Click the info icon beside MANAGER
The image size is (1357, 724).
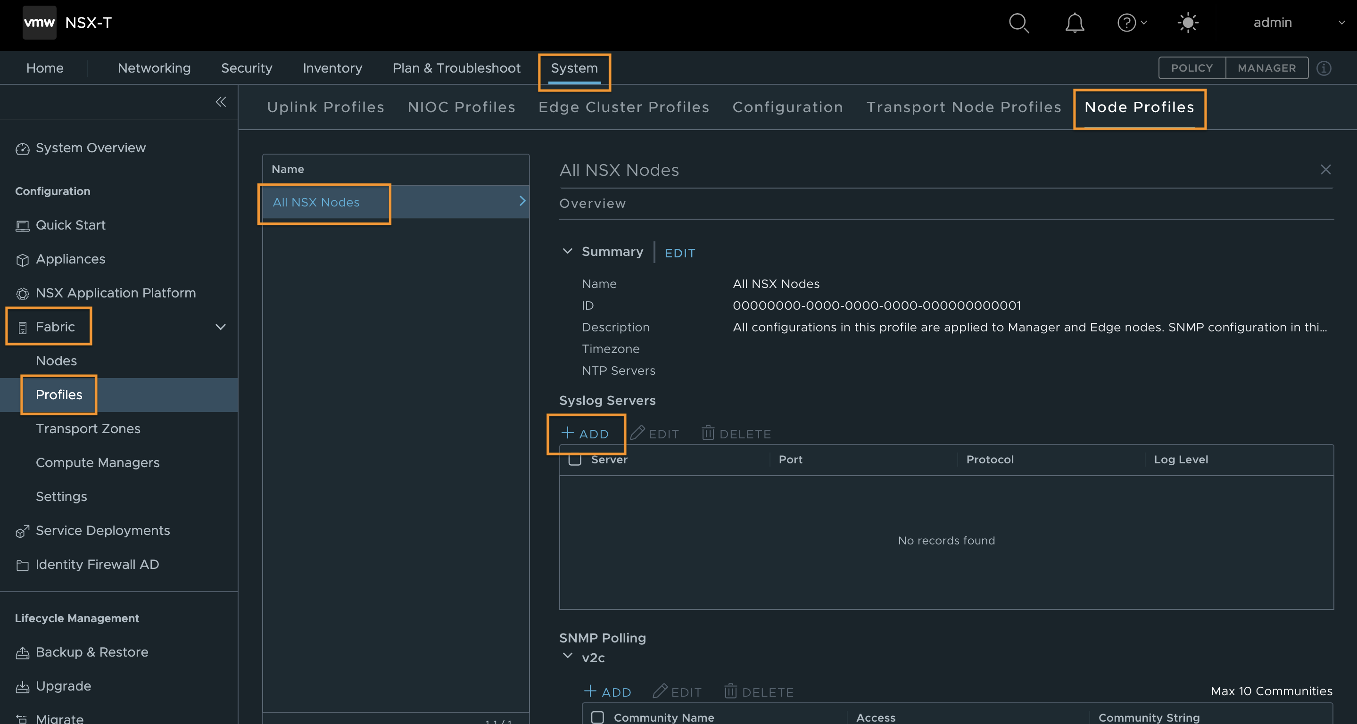pyautogui.click(x=1324, y=68)
